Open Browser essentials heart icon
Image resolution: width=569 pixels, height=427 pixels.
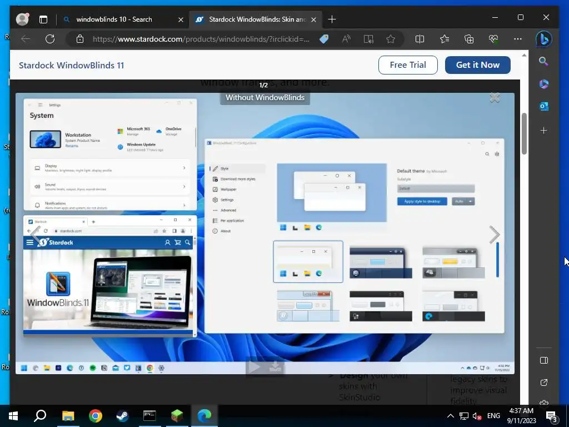pyautogui.click(x=493, y=39)
